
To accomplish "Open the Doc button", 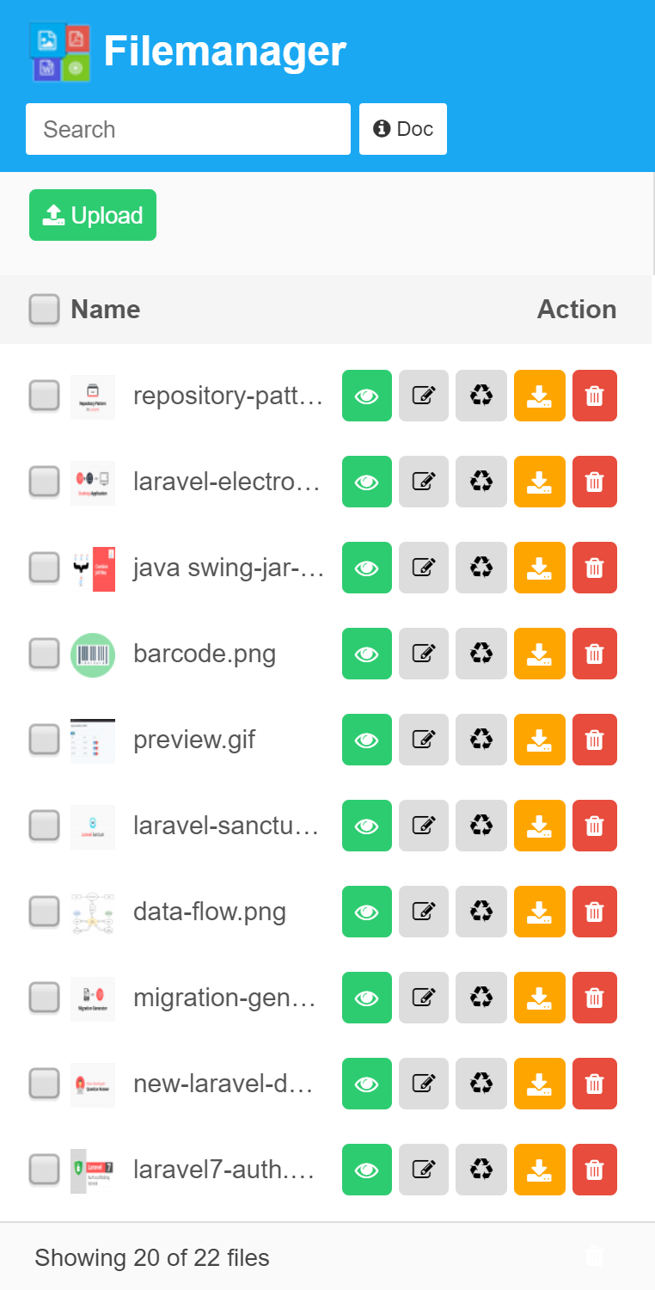I will [403, 129].
